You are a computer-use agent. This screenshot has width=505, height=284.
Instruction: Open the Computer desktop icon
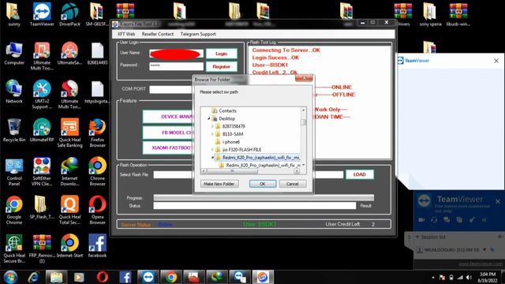pyautogui.click(x=14, y=53)
